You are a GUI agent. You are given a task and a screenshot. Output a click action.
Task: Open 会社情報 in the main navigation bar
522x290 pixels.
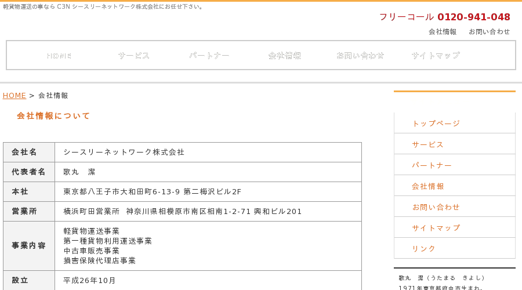click(285, 56)
